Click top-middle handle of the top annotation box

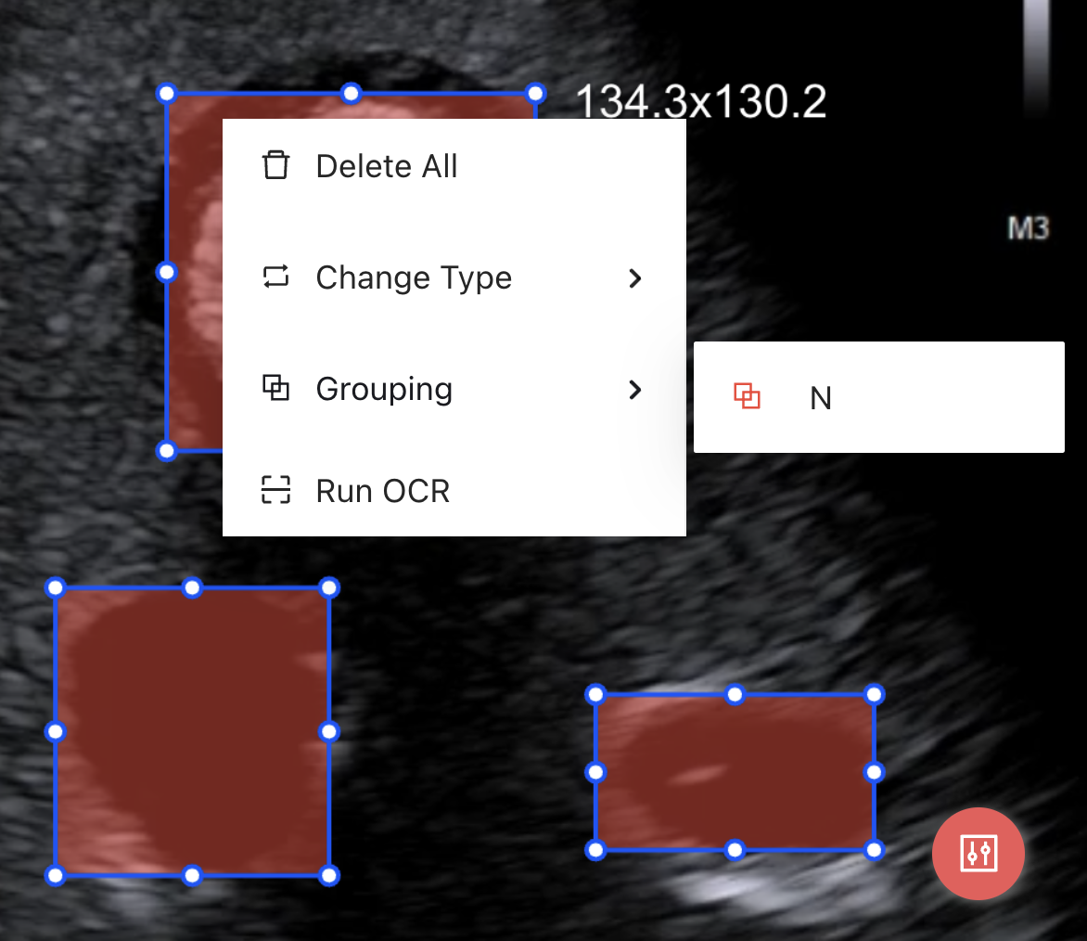[x=351, y=93]
